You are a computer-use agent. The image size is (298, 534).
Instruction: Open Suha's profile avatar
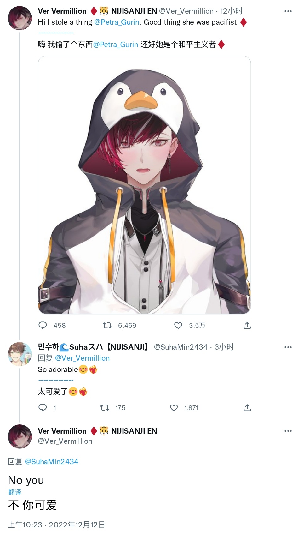20,354
